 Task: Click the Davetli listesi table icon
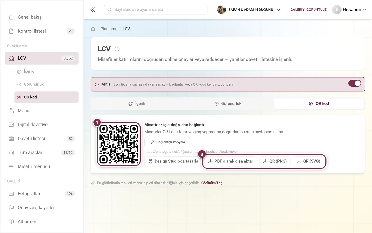click(11, 139)
